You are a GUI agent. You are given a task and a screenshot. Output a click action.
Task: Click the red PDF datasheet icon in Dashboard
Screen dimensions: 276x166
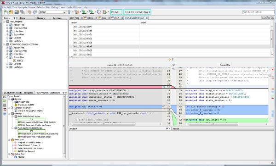[x=5, y=110]
